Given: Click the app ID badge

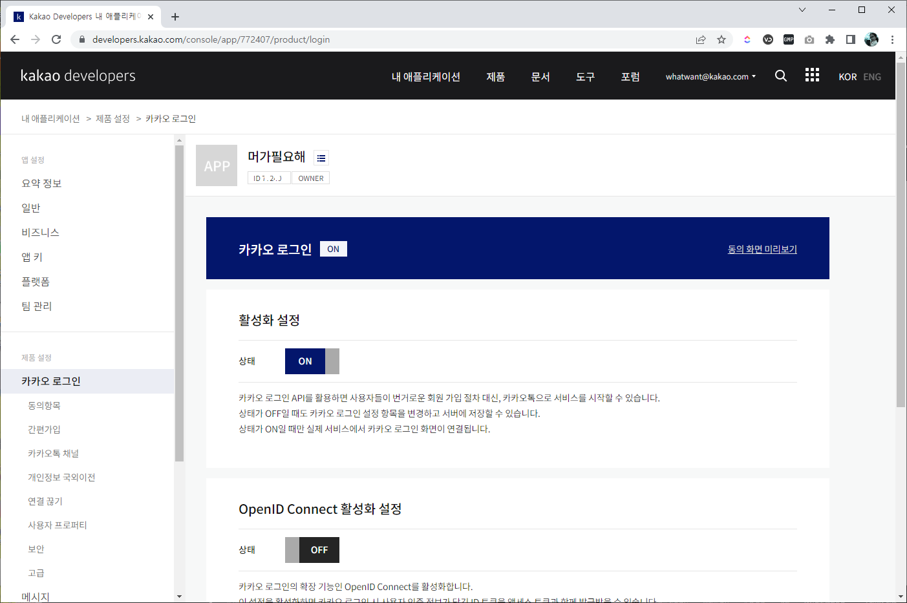Looking at the screenshot, I should click(268, 178).
